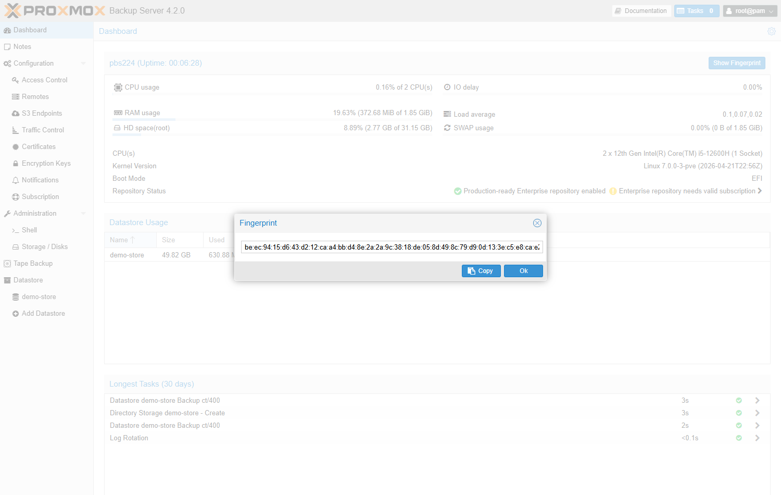Screen dimensions: 781x495
Task: Open the Remotes page
Action: [x=47, y=97]
